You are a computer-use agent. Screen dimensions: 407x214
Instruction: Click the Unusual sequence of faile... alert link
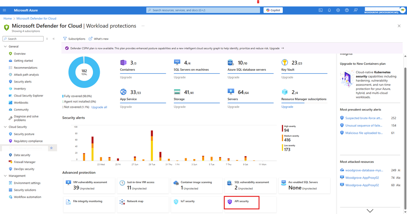point(364,126)
